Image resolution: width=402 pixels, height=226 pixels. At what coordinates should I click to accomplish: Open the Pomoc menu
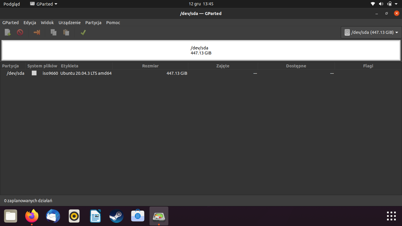coord(113,23)
